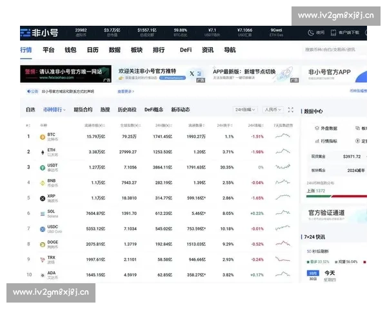Viewport: 387px width, 309px height.
Task: Select the 自选 watchlist tab
Action: pos(30,109)
